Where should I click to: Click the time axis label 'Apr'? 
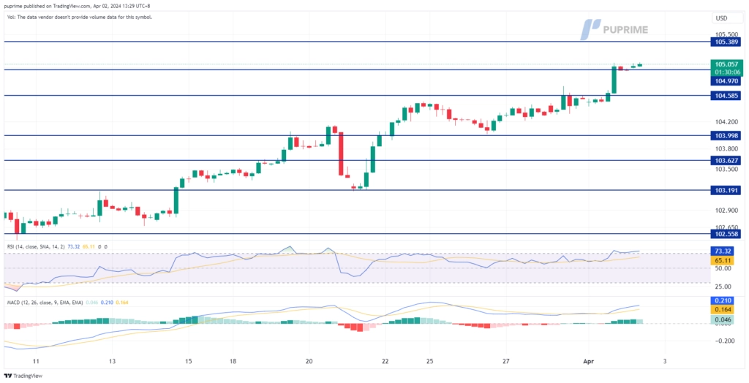[x=588, y=361]
